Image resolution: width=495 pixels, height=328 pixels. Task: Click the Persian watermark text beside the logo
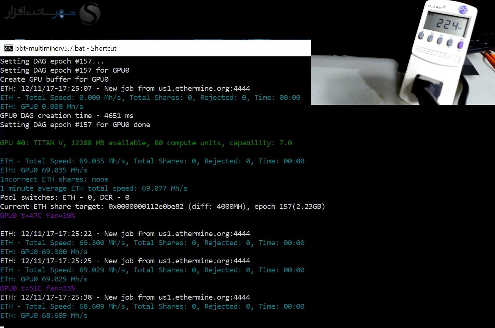click(x=40, y=13)
